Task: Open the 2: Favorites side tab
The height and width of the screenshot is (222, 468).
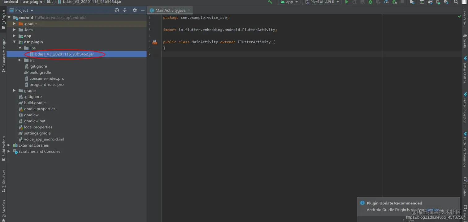Action: (x=3, y=211)
